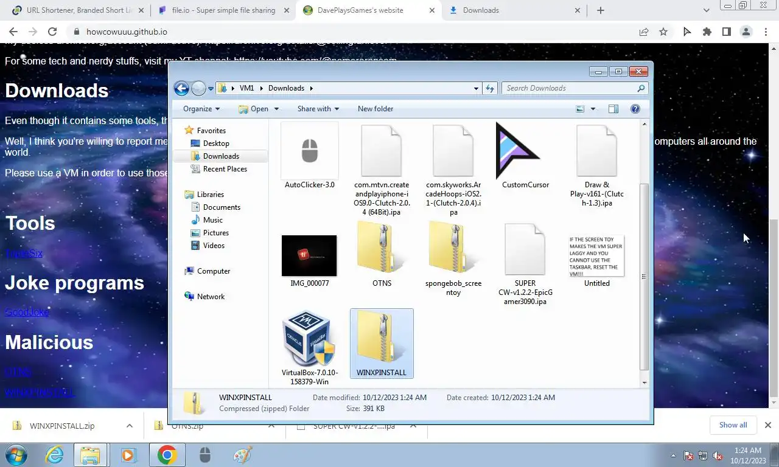779x467 pixels.
Task: Click the search magnifier in Search Downloads
Action: click(x=641, y=88)
